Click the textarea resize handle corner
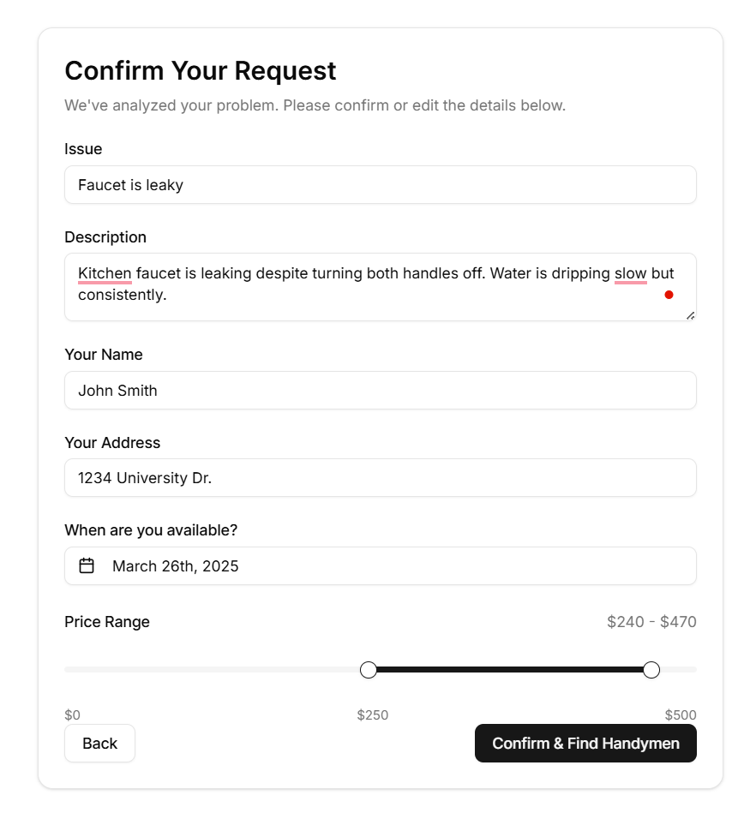738x819 pixels. point(691,315)
